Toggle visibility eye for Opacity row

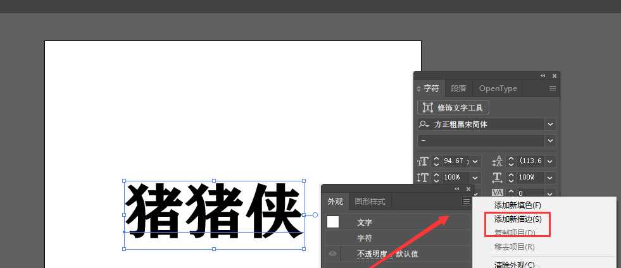click(333, 253)
